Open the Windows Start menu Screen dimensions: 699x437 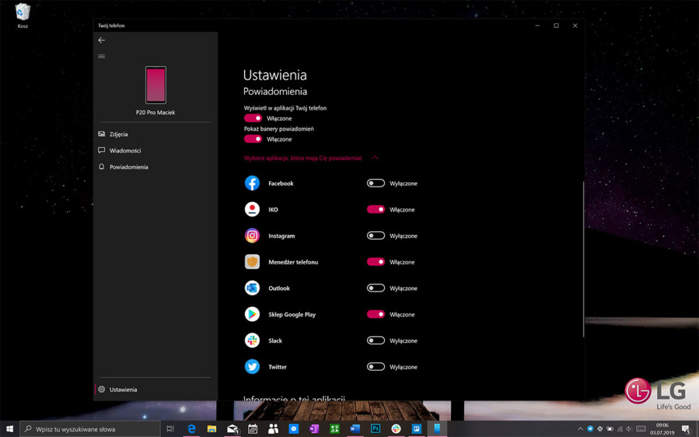9,429
